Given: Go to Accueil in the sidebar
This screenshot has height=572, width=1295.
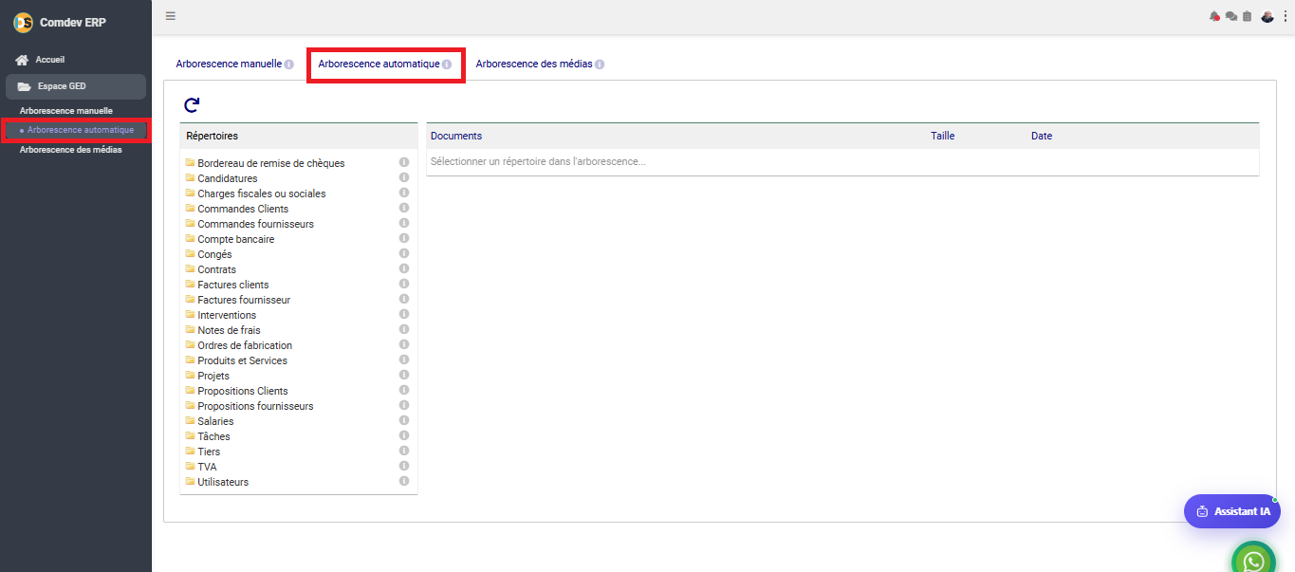Looking at the screenshot, I should (x=50, y=60).
